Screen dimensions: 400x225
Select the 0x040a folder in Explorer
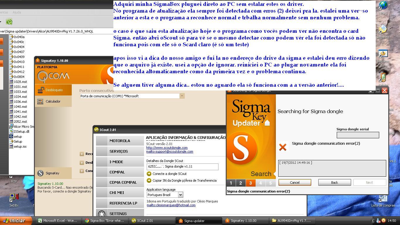[17, 37]
